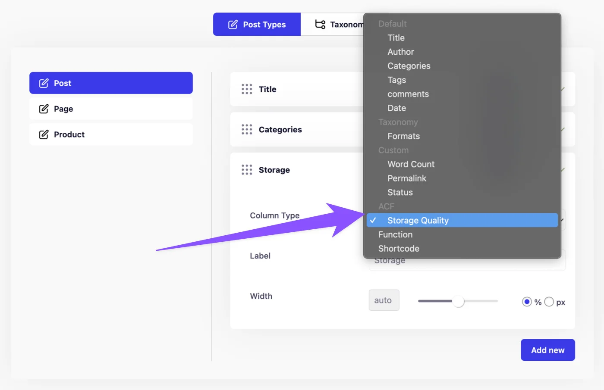The height and width of the screenshot is (390, 604).
Task: Switch to the Post Types tab
Action: (257, 25)
